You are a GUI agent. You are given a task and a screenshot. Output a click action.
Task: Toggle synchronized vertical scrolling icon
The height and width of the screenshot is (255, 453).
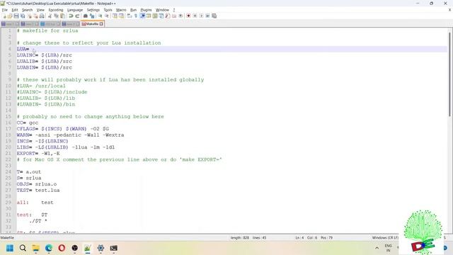tap(115, 16)
